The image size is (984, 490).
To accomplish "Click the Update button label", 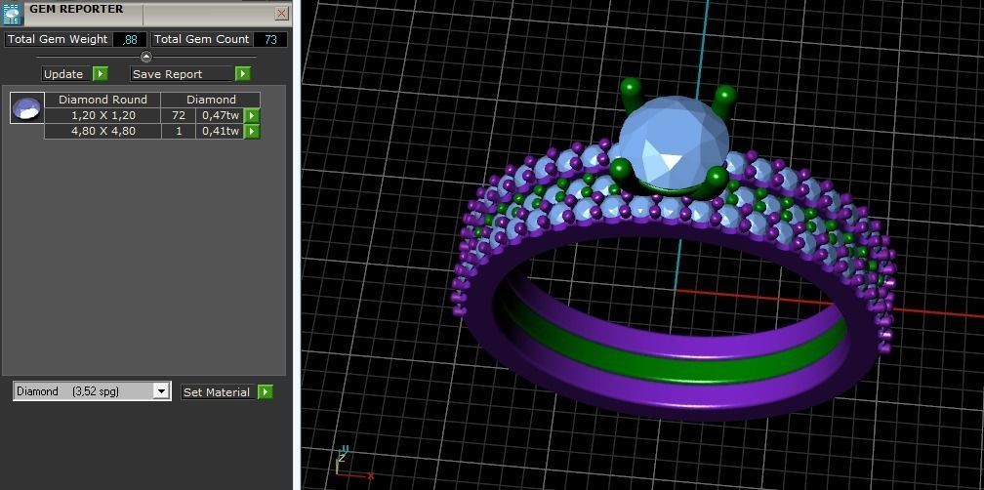I will 63,74.
